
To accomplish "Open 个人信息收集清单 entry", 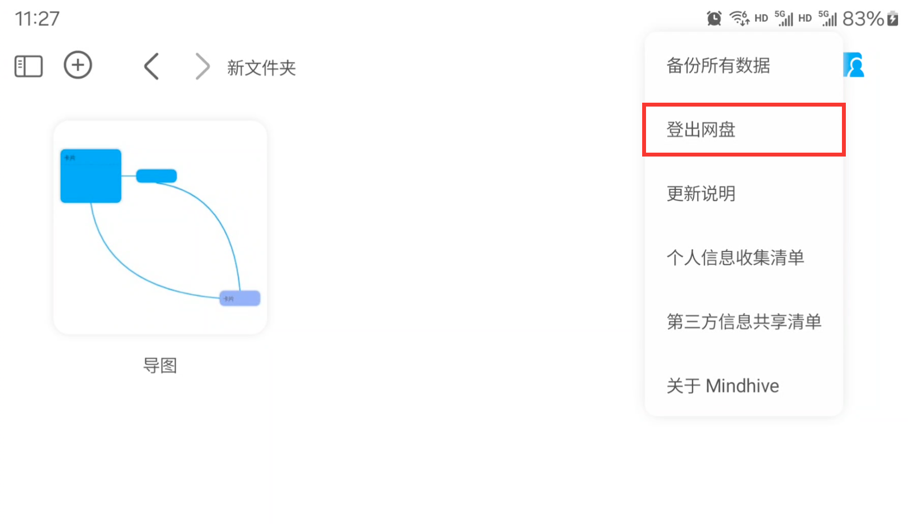I will click(x=735, y=258).
